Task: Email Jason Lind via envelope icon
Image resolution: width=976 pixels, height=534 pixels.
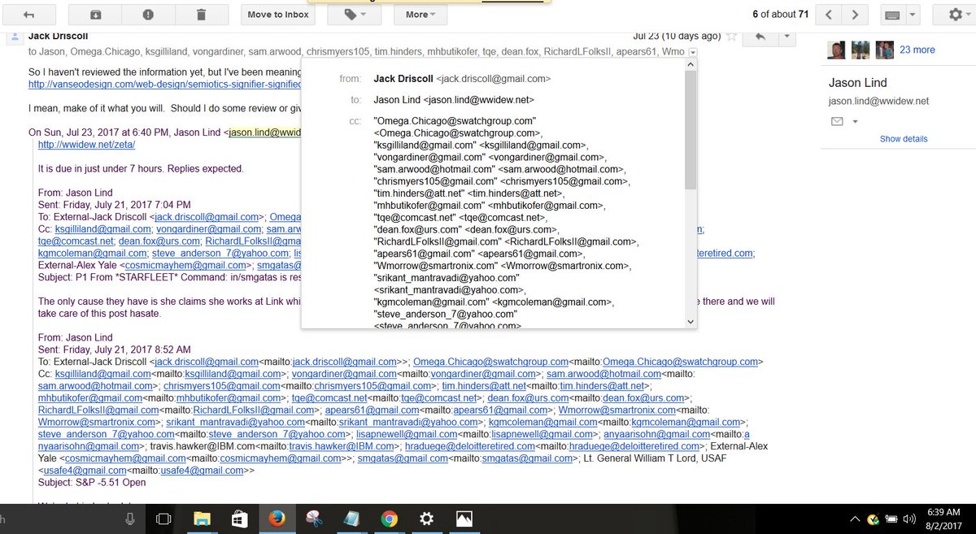Action: [837, 121]
